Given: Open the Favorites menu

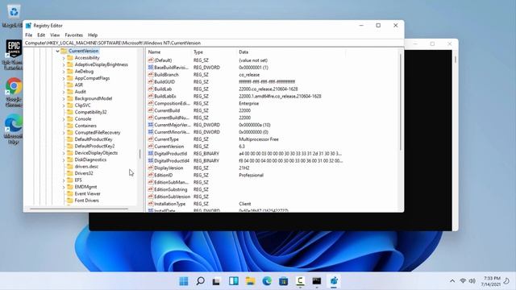Looking at the screenshot, I should pos(73,35).
